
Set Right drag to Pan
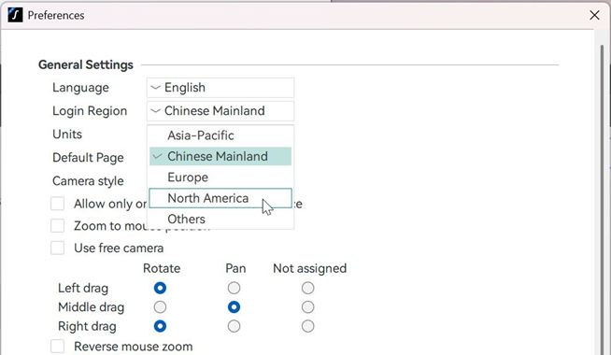coord(234,326)
